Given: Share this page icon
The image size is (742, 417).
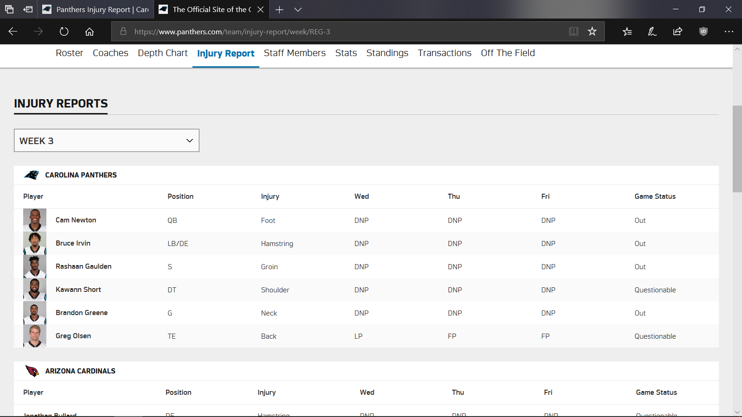Looking at the screenshot, I should coord(678,32).
